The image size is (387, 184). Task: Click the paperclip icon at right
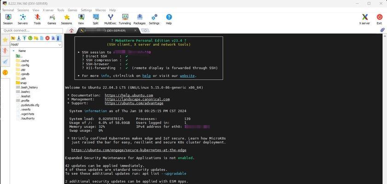[382, 30]
